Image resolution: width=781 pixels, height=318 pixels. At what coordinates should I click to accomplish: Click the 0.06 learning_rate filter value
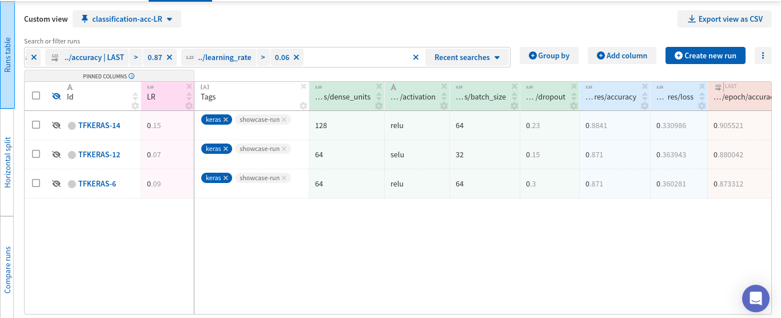(x=282, y=57)
